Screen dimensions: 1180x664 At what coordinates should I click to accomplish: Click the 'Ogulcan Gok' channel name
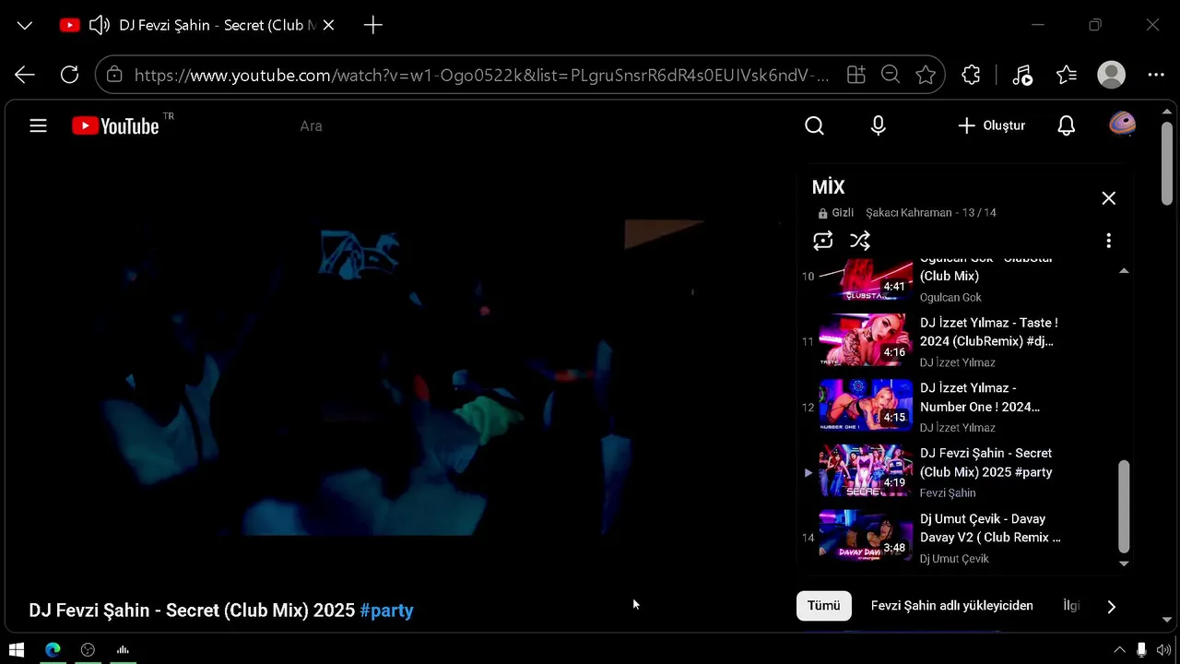[950, 298]
